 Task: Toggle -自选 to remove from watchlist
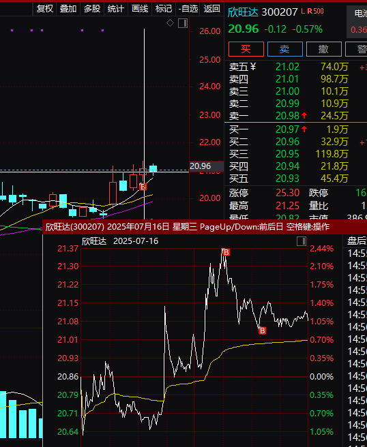click(x=188, y=9)
